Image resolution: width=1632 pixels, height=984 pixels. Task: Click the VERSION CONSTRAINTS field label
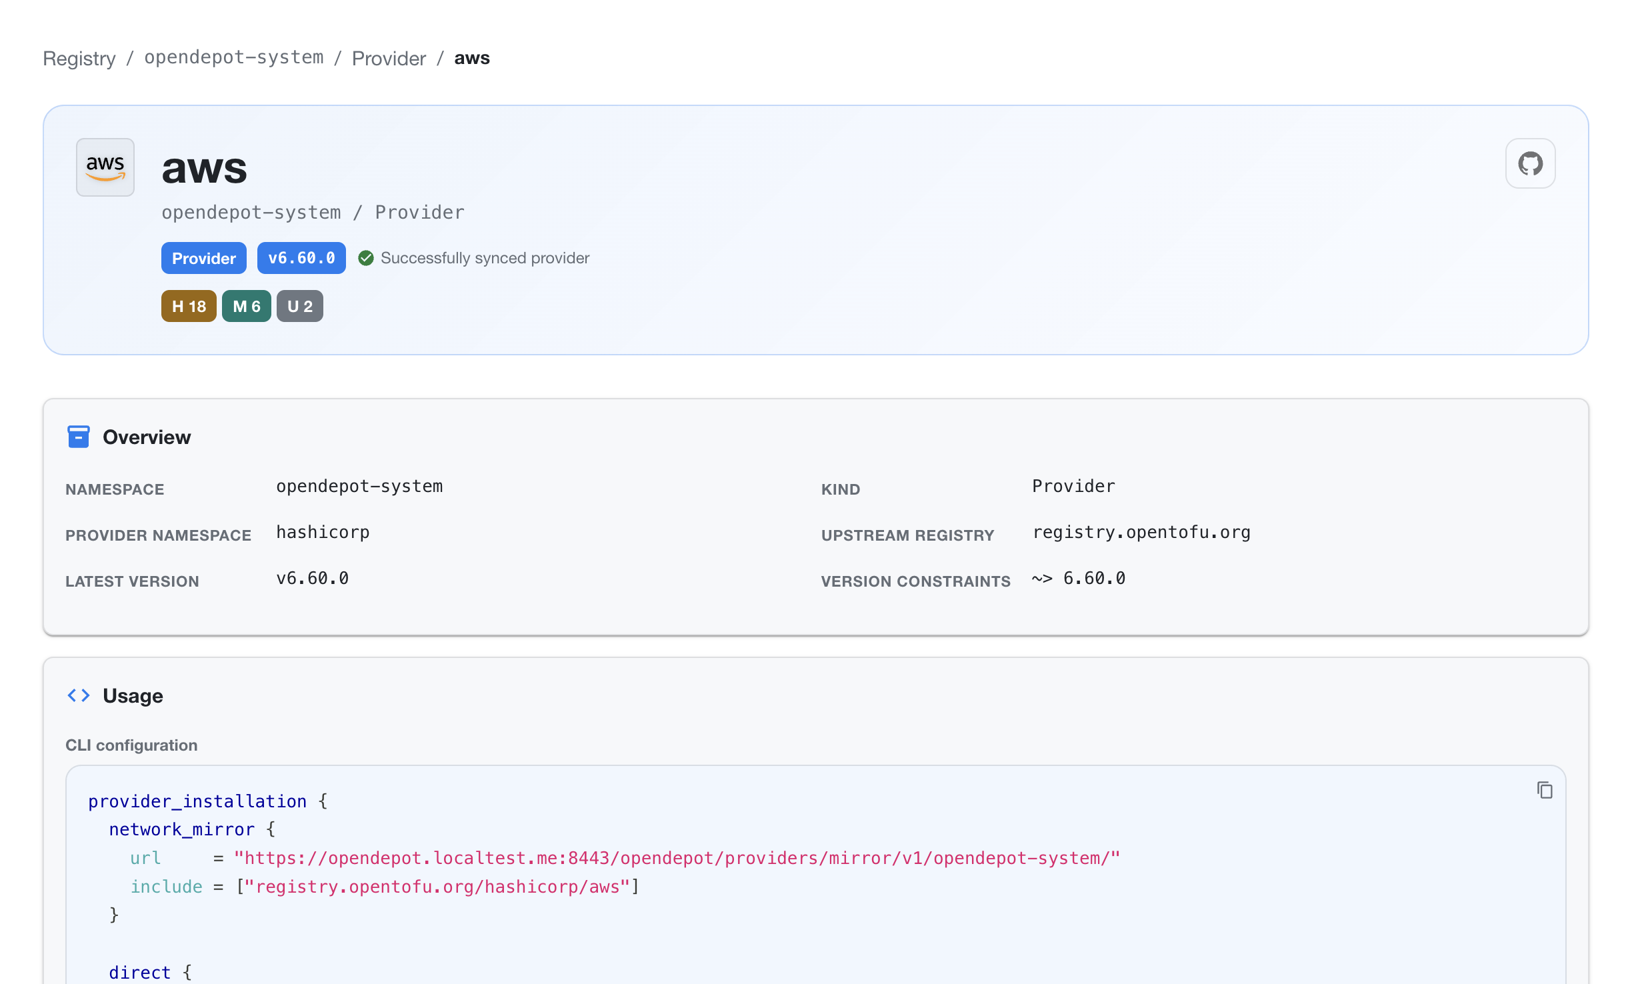point(915,581)
